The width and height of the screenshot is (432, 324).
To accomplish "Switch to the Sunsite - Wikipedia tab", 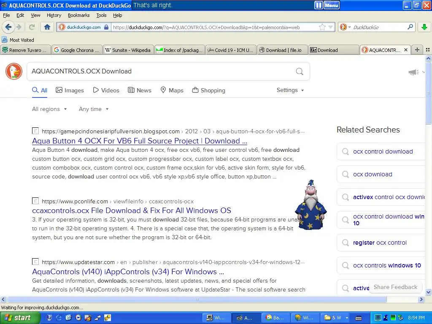I will pos(128,50).
